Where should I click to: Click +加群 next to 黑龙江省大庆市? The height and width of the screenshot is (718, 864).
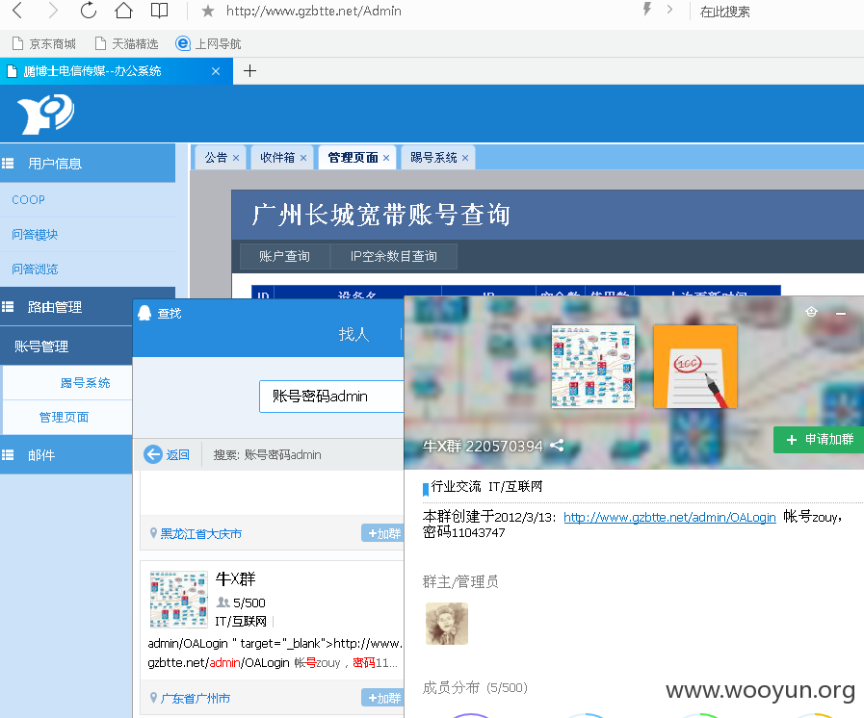[x=383, y=533]
